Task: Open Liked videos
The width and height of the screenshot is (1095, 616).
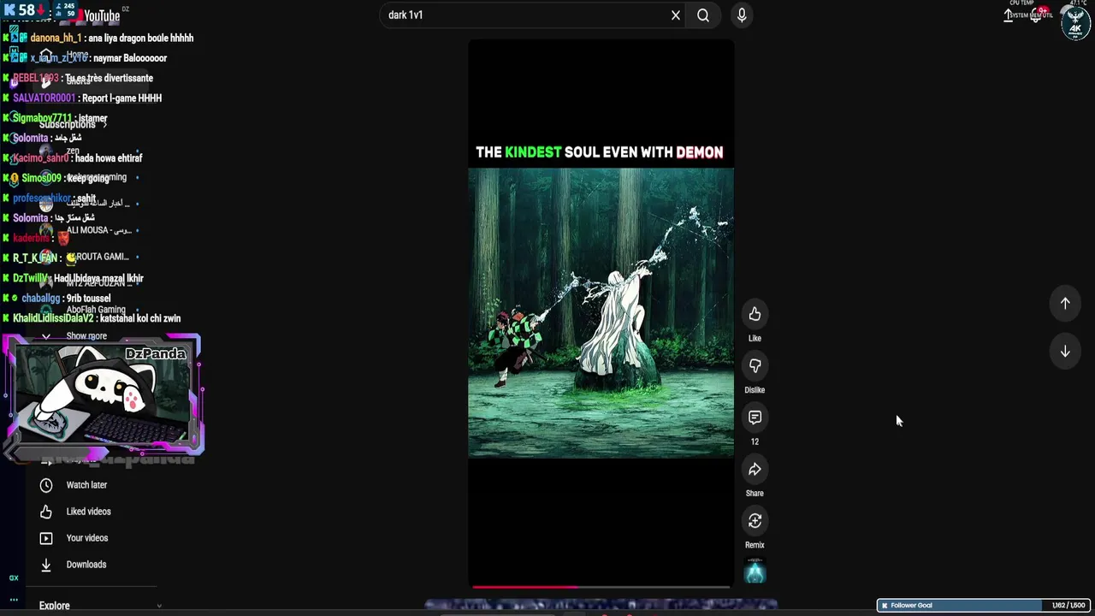Action: click(88, 512)
